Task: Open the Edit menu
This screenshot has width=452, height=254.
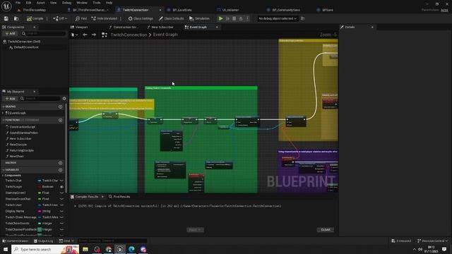Action: click(x=28, y=3)
